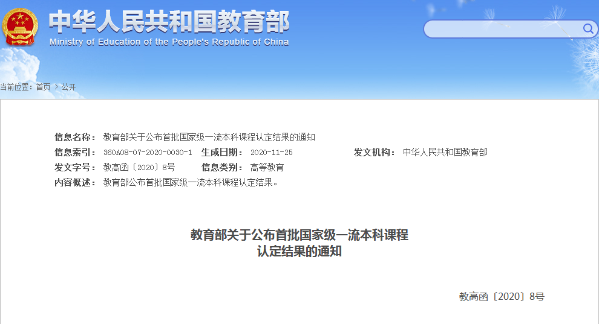This screenshot has height=324, width=599.
Task: Click the 发文字号 label
Action: (x=75, y=168)
